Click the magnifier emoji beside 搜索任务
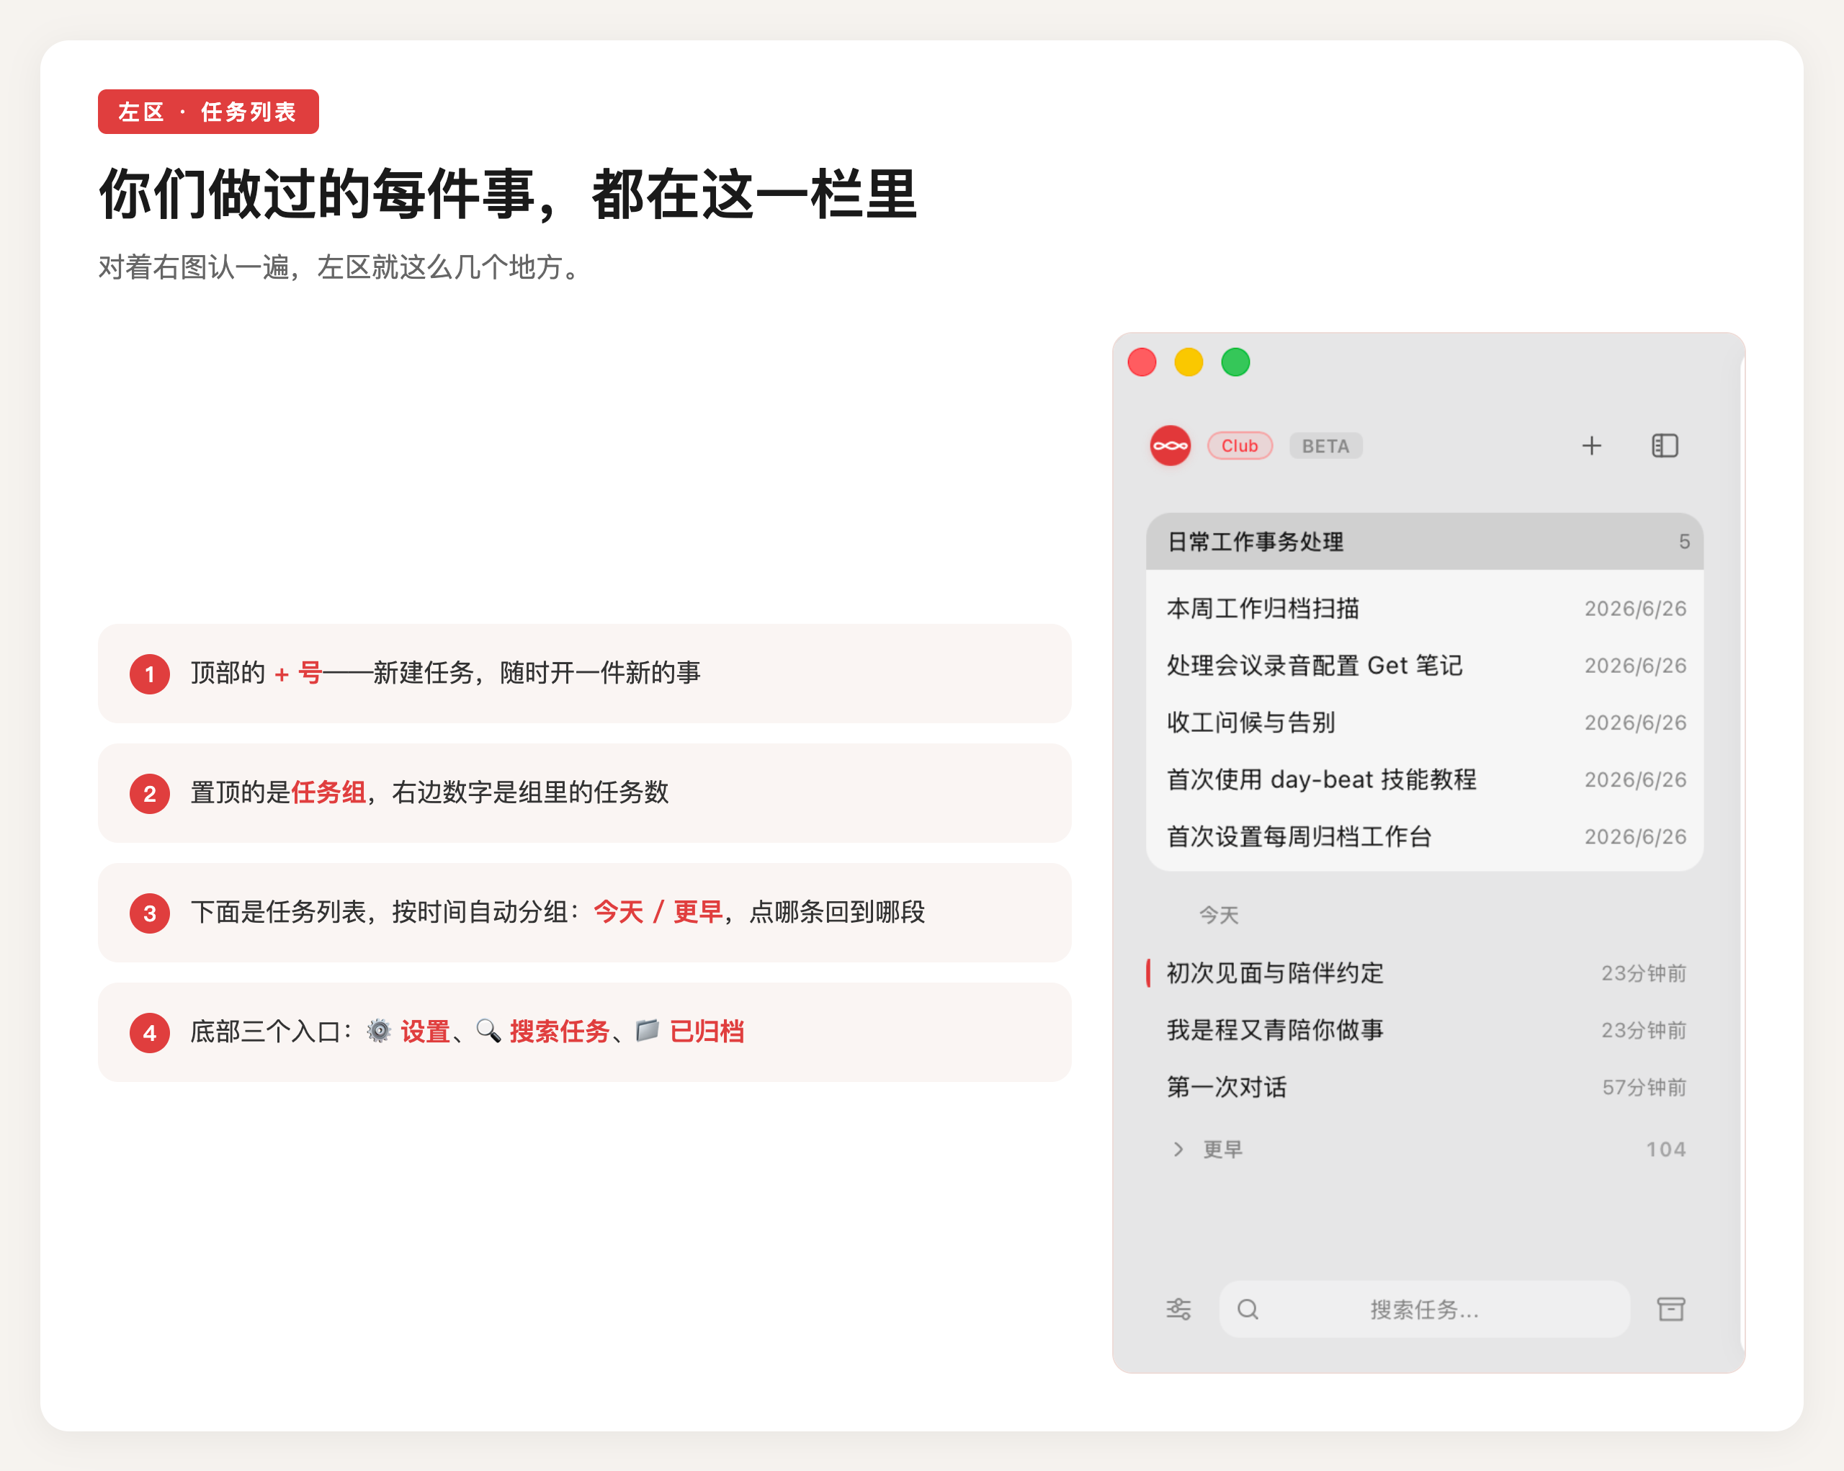 (x=488, y=1032)
